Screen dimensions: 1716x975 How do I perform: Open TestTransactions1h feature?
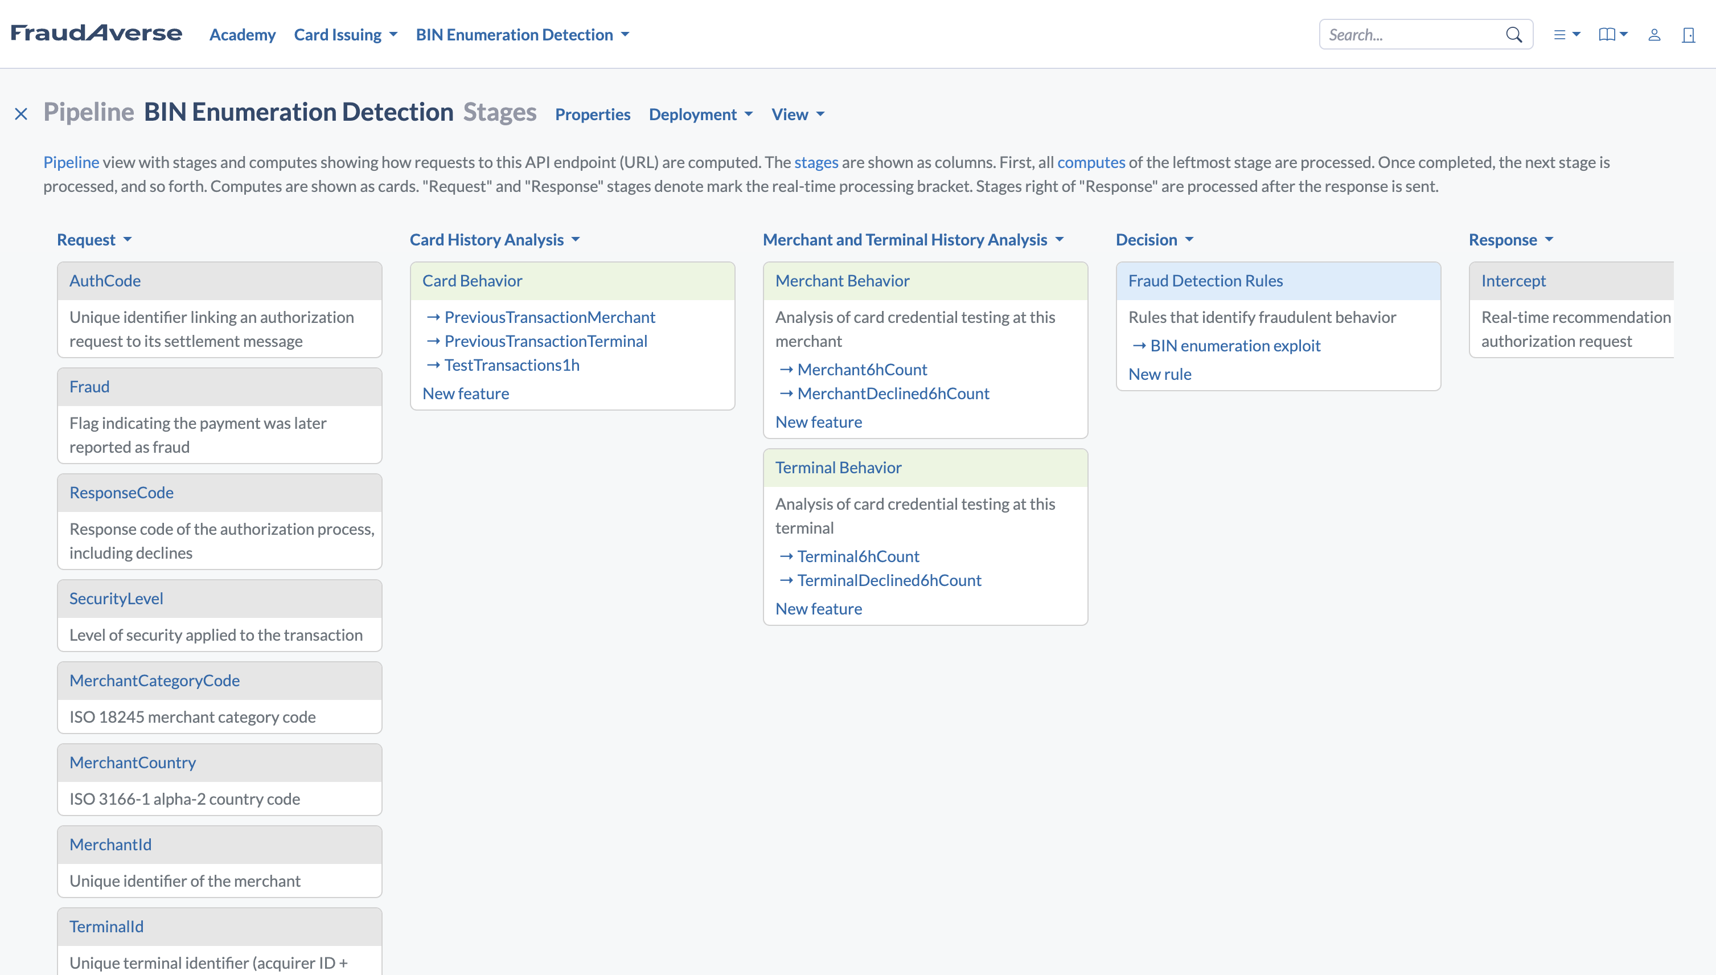[x=512, y=365]
